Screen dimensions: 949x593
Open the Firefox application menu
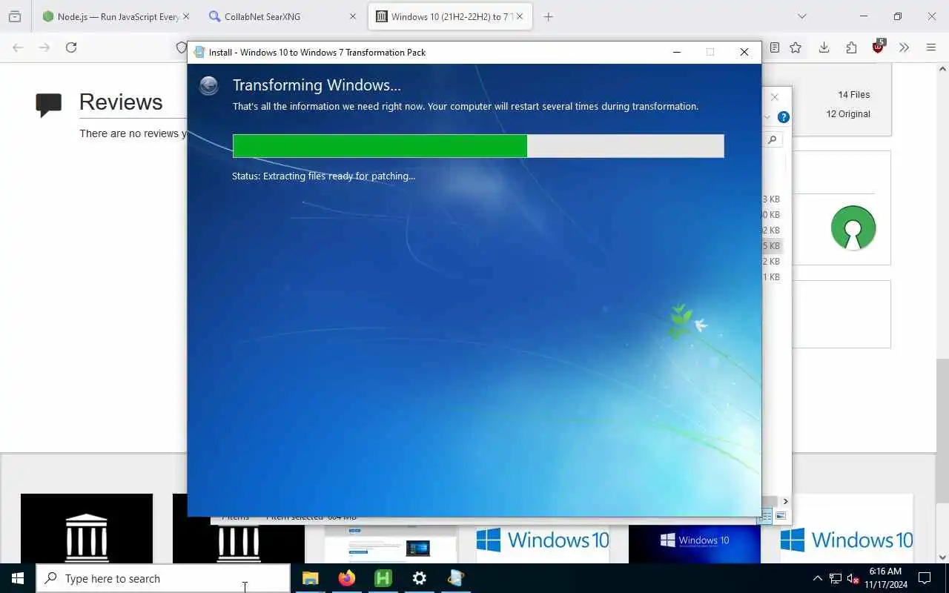click(931, 47)
